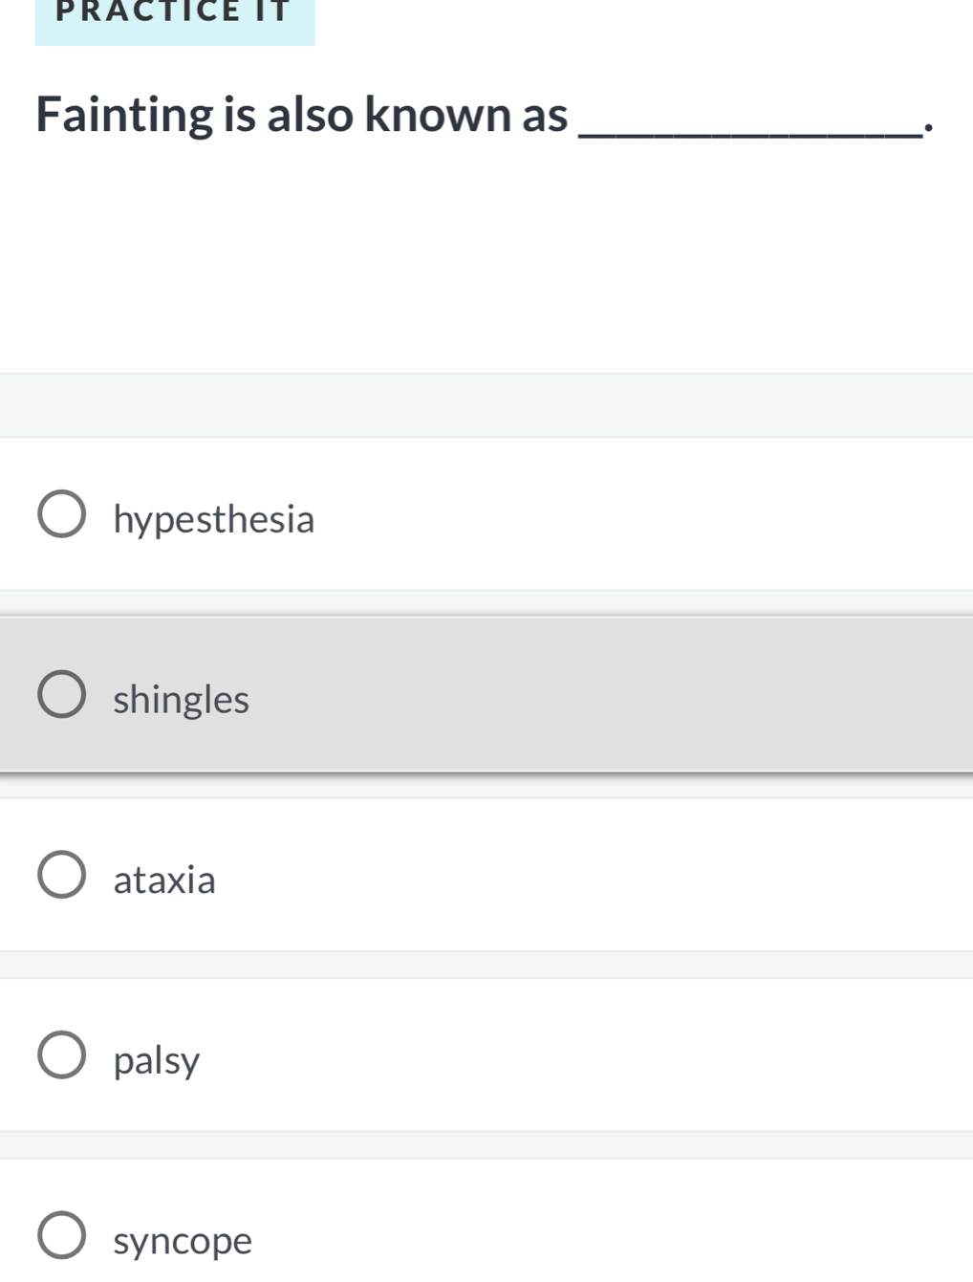Click the word "Fainting" in the question

(124, 115)
